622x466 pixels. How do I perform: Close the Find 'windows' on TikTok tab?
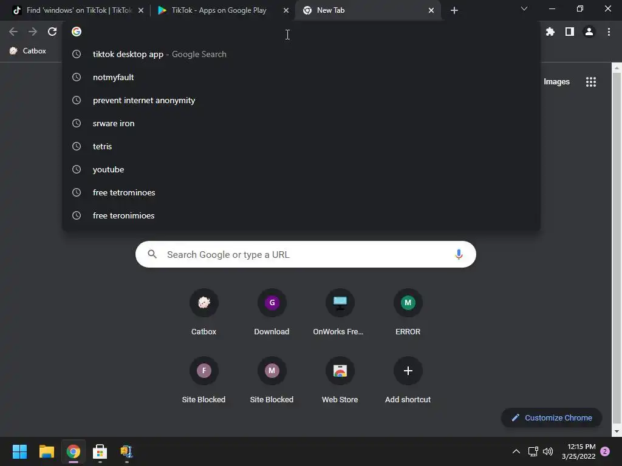[x=141, y=11]
